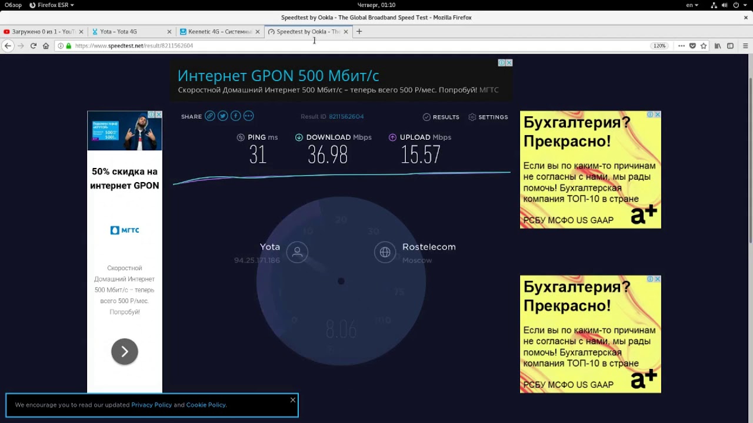Screen dimensions: 753x423
Task: Close the privacy policy notification banner
Action: click(292, 400)
